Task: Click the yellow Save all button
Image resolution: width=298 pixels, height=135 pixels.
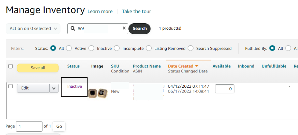Action: 38,68
